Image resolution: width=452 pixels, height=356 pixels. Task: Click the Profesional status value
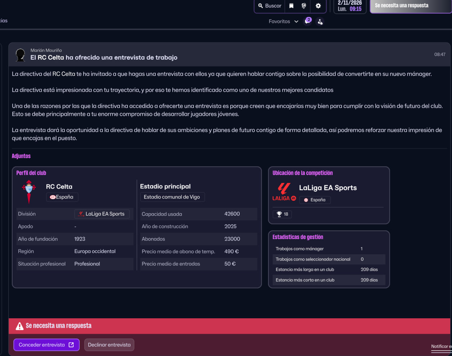click(x=87, y=264)
